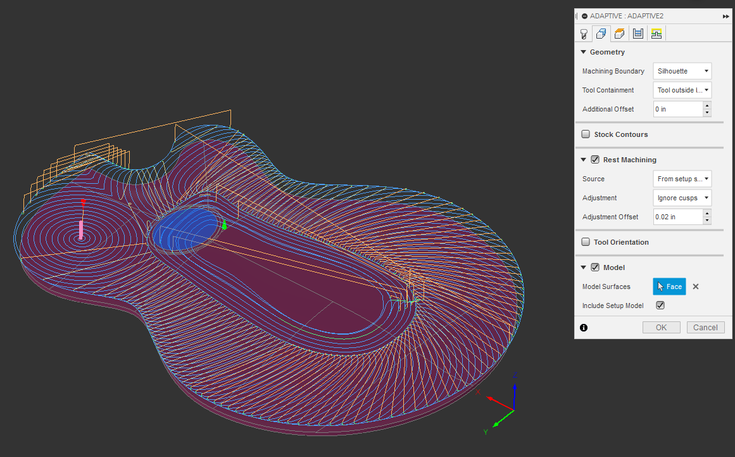Click the X to clear the Face selection
This screenshot has height=457, width=735.
tap(695, 286)
